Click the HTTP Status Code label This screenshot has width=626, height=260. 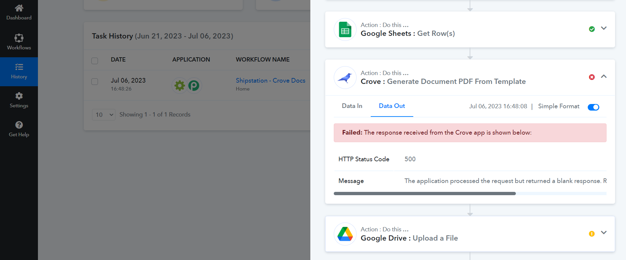[x=364, y=159]
